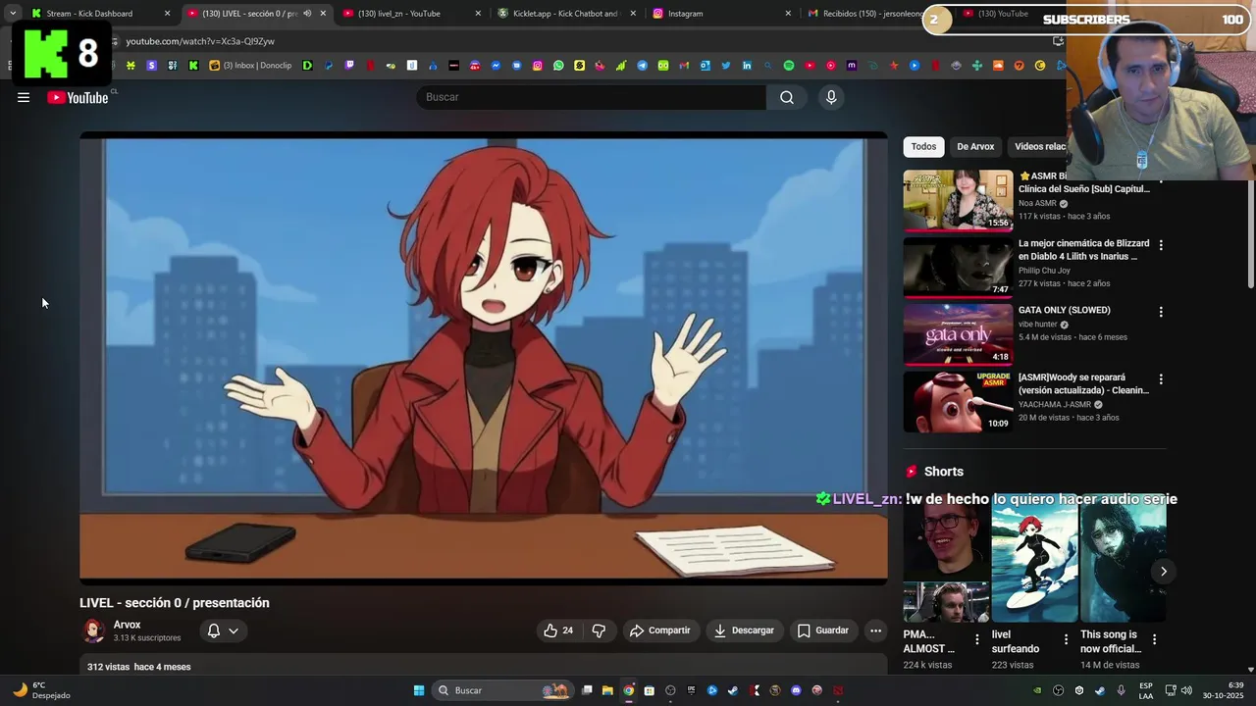Close the Kicklet.app tab
1256x706 pixels.
[633, 14]
